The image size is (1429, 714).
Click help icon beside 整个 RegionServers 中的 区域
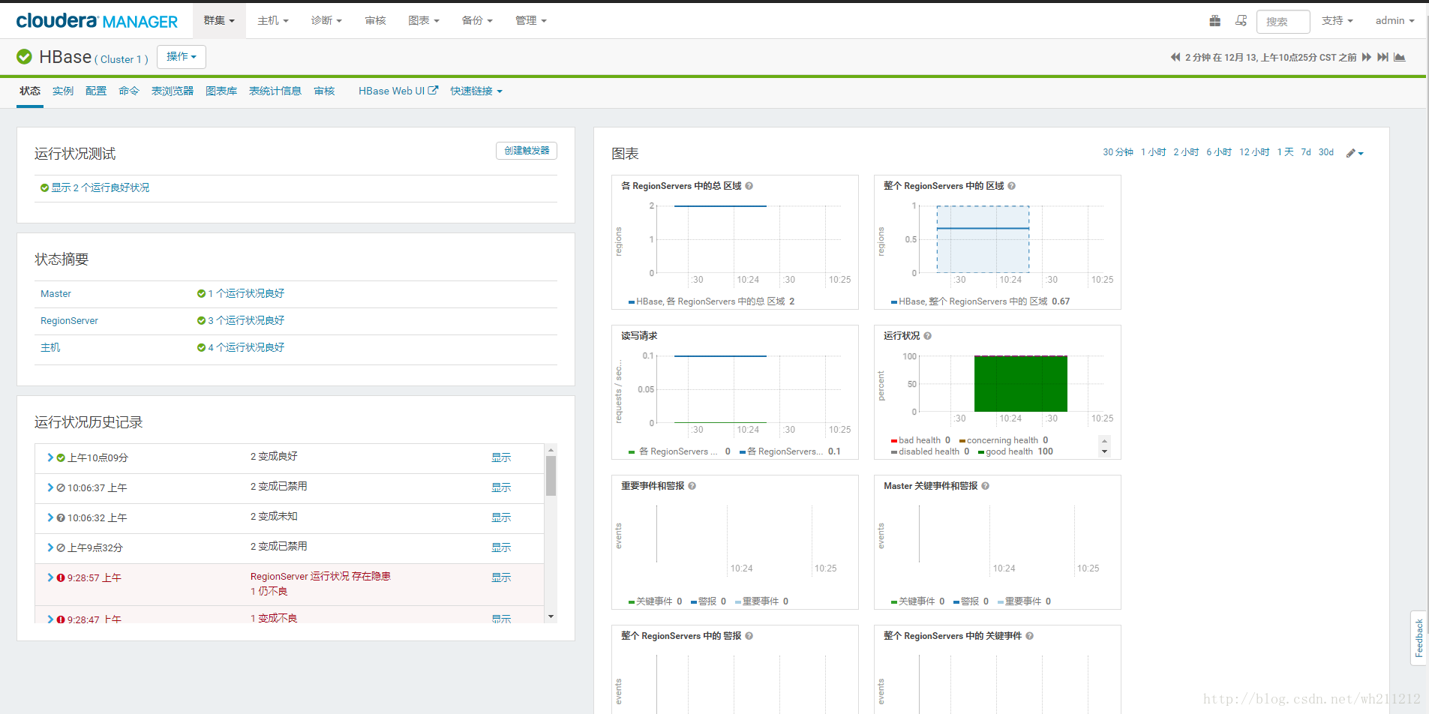(x=1011, y=186)
